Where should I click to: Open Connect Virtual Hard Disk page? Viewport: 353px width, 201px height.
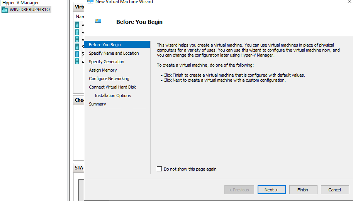point(112,87)
